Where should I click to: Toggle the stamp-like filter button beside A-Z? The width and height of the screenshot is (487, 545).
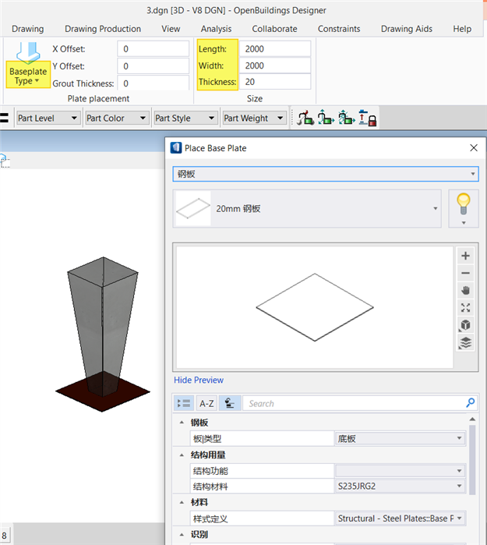[x=230, y=403]
